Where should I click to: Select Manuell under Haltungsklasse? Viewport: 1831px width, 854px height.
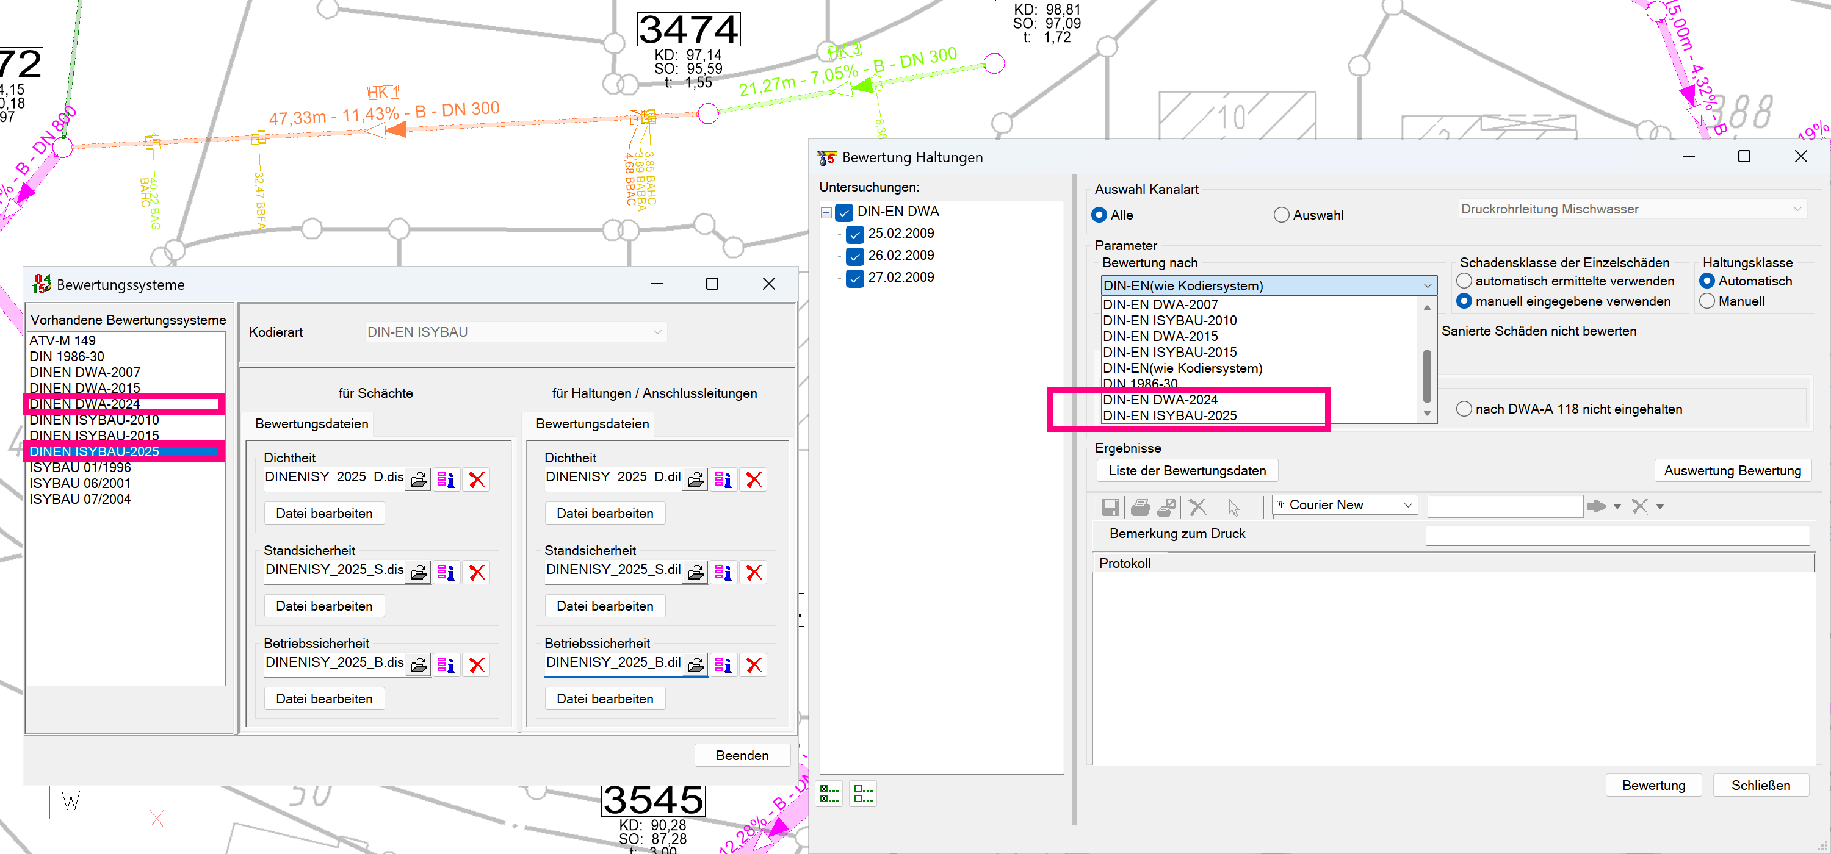click(1707, 301)
